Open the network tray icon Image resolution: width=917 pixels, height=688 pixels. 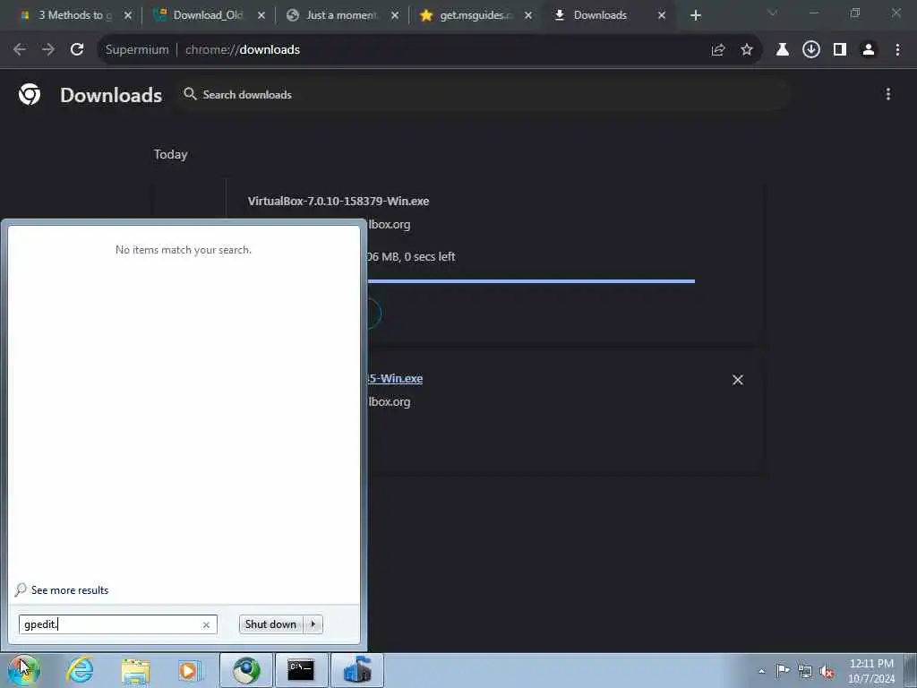[x=805, y=671]
